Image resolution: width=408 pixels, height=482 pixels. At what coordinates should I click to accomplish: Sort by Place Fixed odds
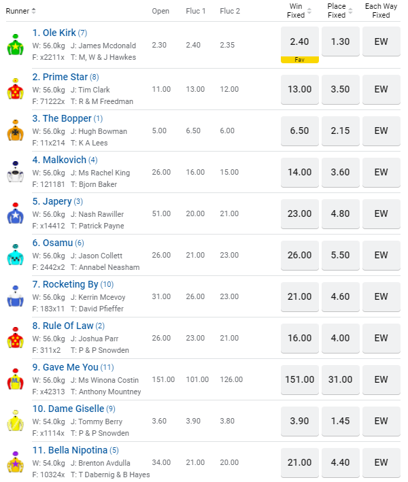350,11
